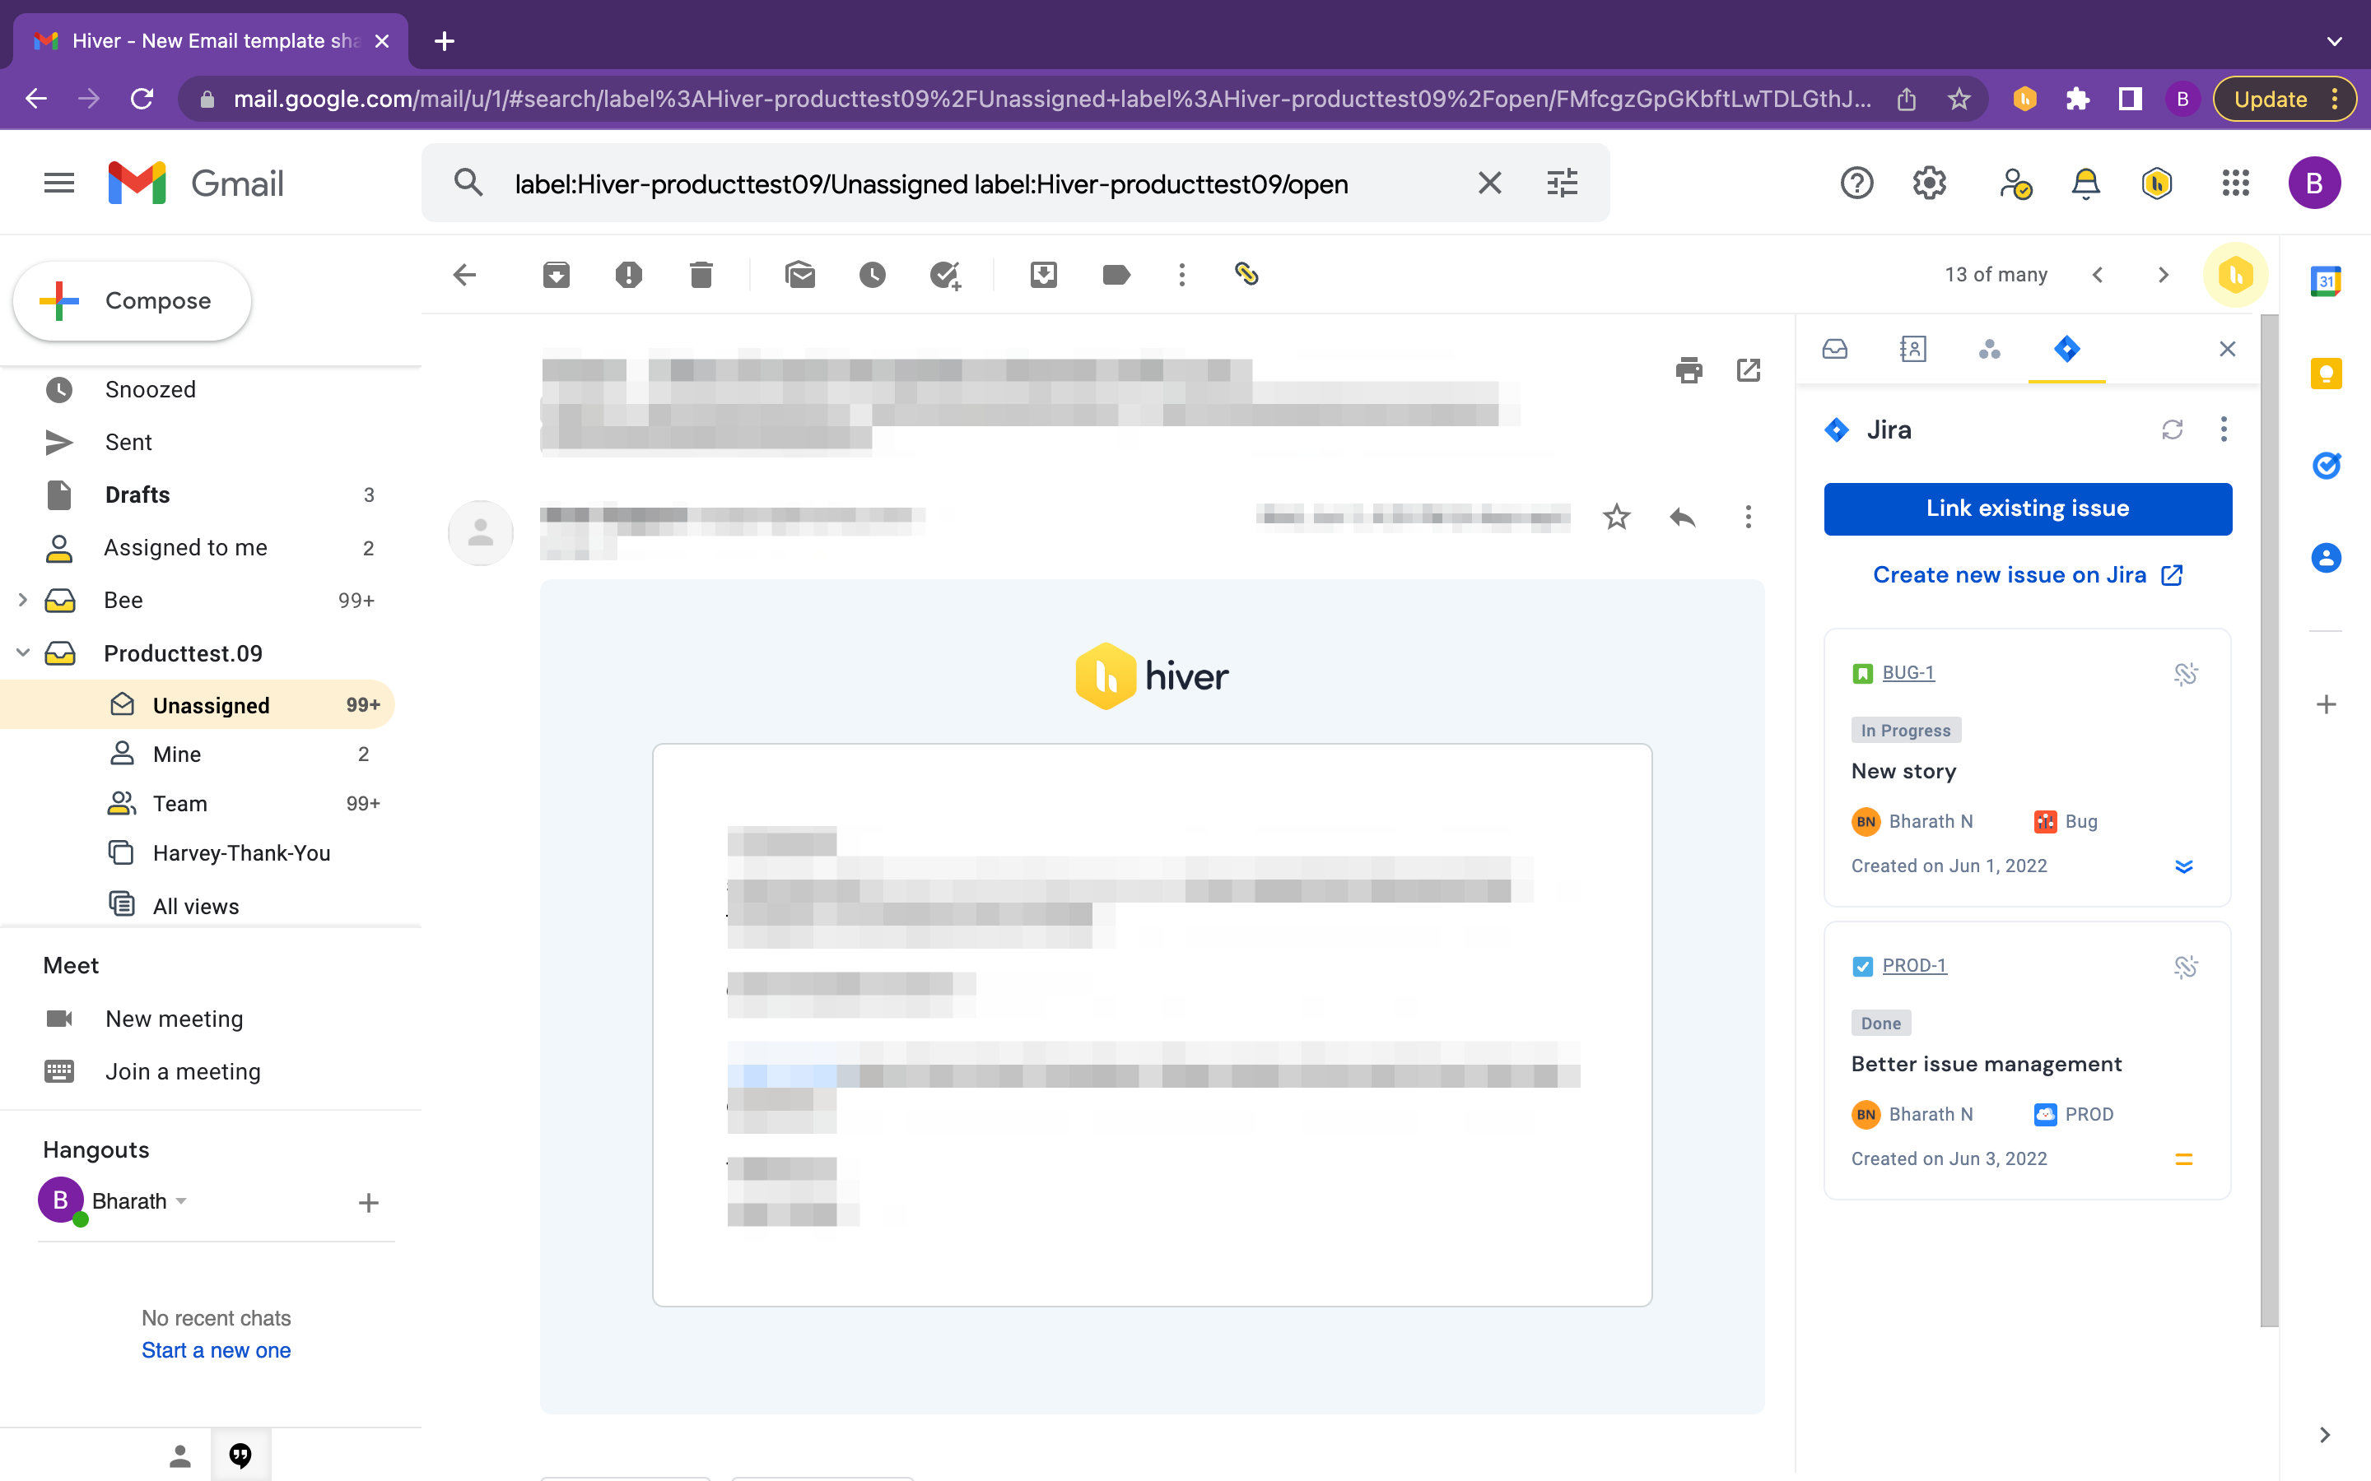Viewport: 2371px width, 1481px height.
Task: Show advanced search options
Action: [x=1562, y=183]
